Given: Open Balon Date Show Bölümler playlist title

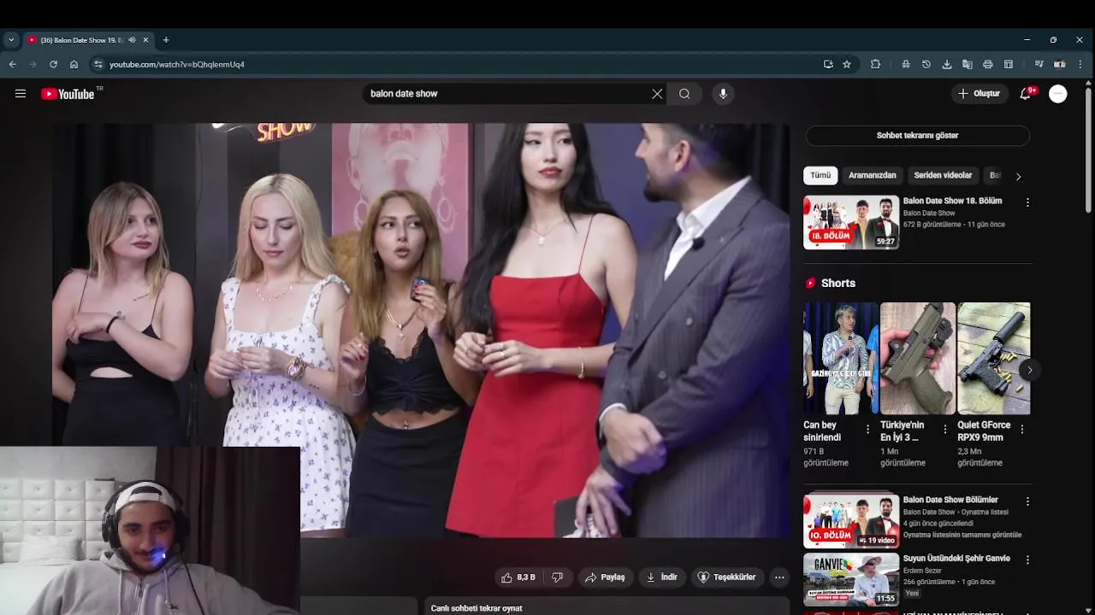Looking at the screenshot, I should click(950, 500).
